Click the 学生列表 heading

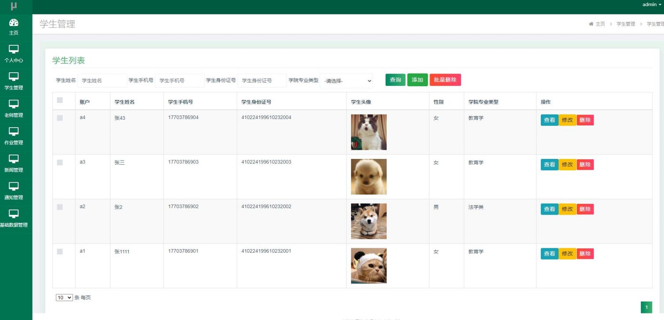click(69, 61)
